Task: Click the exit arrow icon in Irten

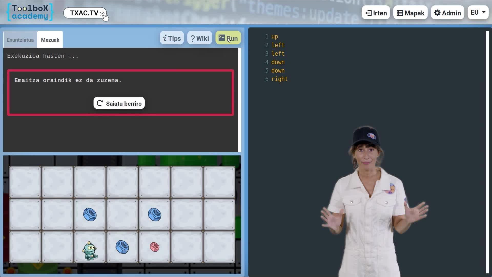Action: pos(368,13)
